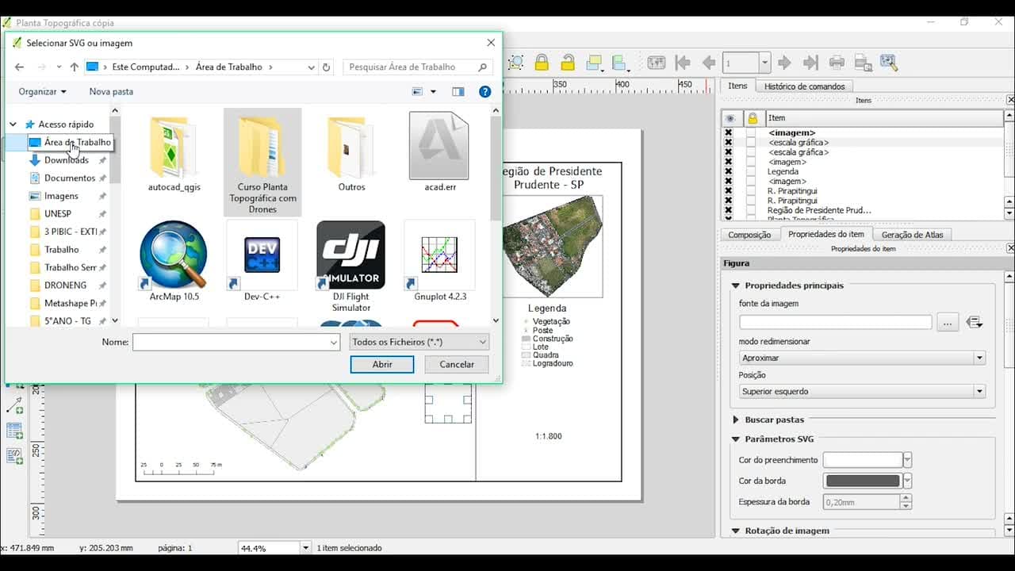Click the eye column header in Itens list
The width and height of the screenshot is (1015, 571).
coord(729,118)
